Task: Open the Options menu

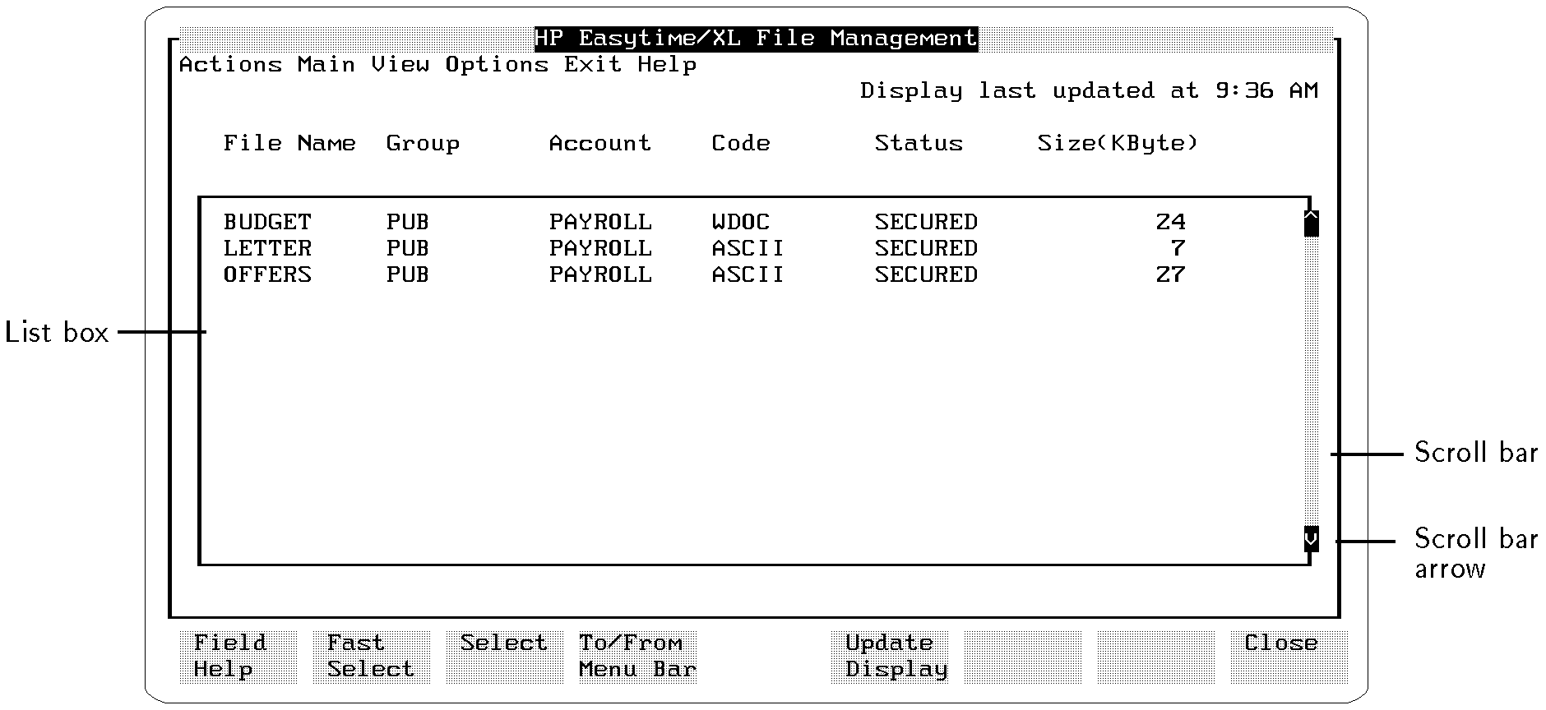Action: [x=497, y=65]
